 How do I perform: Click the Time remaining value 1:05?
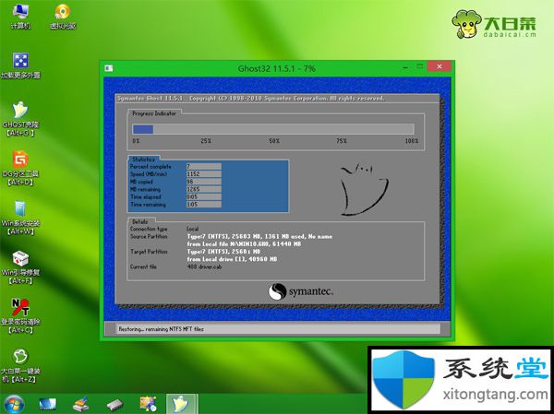(x=203, y=205)
